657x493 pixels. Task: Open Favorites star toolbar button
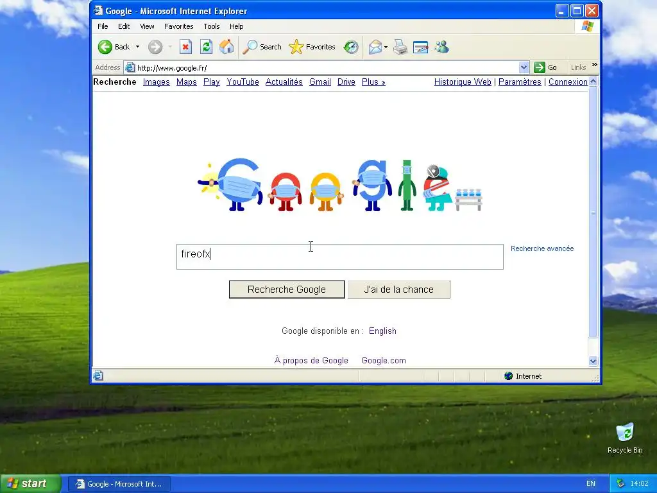click(312, 47)
